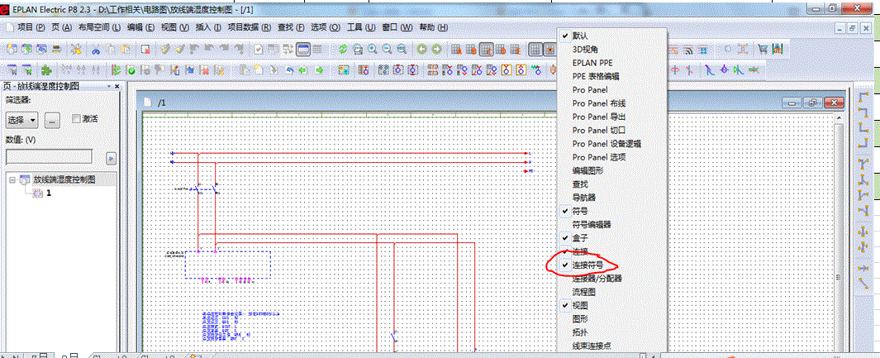The height and width of the screenshot is (358, 880).
Task: Click the zoom in magnifier icon
Action: [373, 50]
